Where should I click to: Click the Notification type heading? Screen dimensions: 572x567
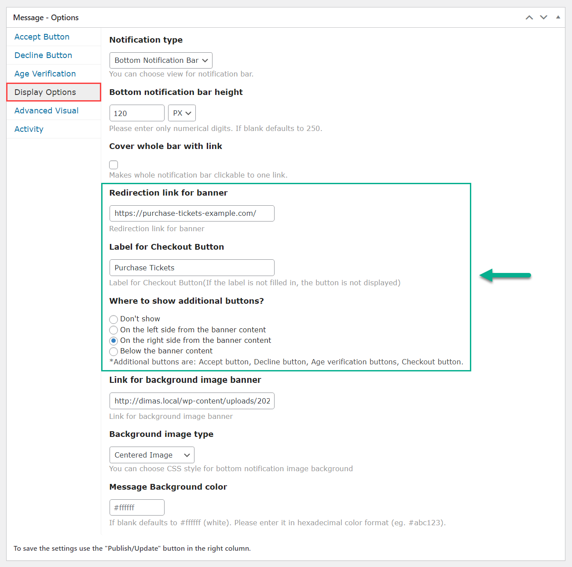pos(146,40)
